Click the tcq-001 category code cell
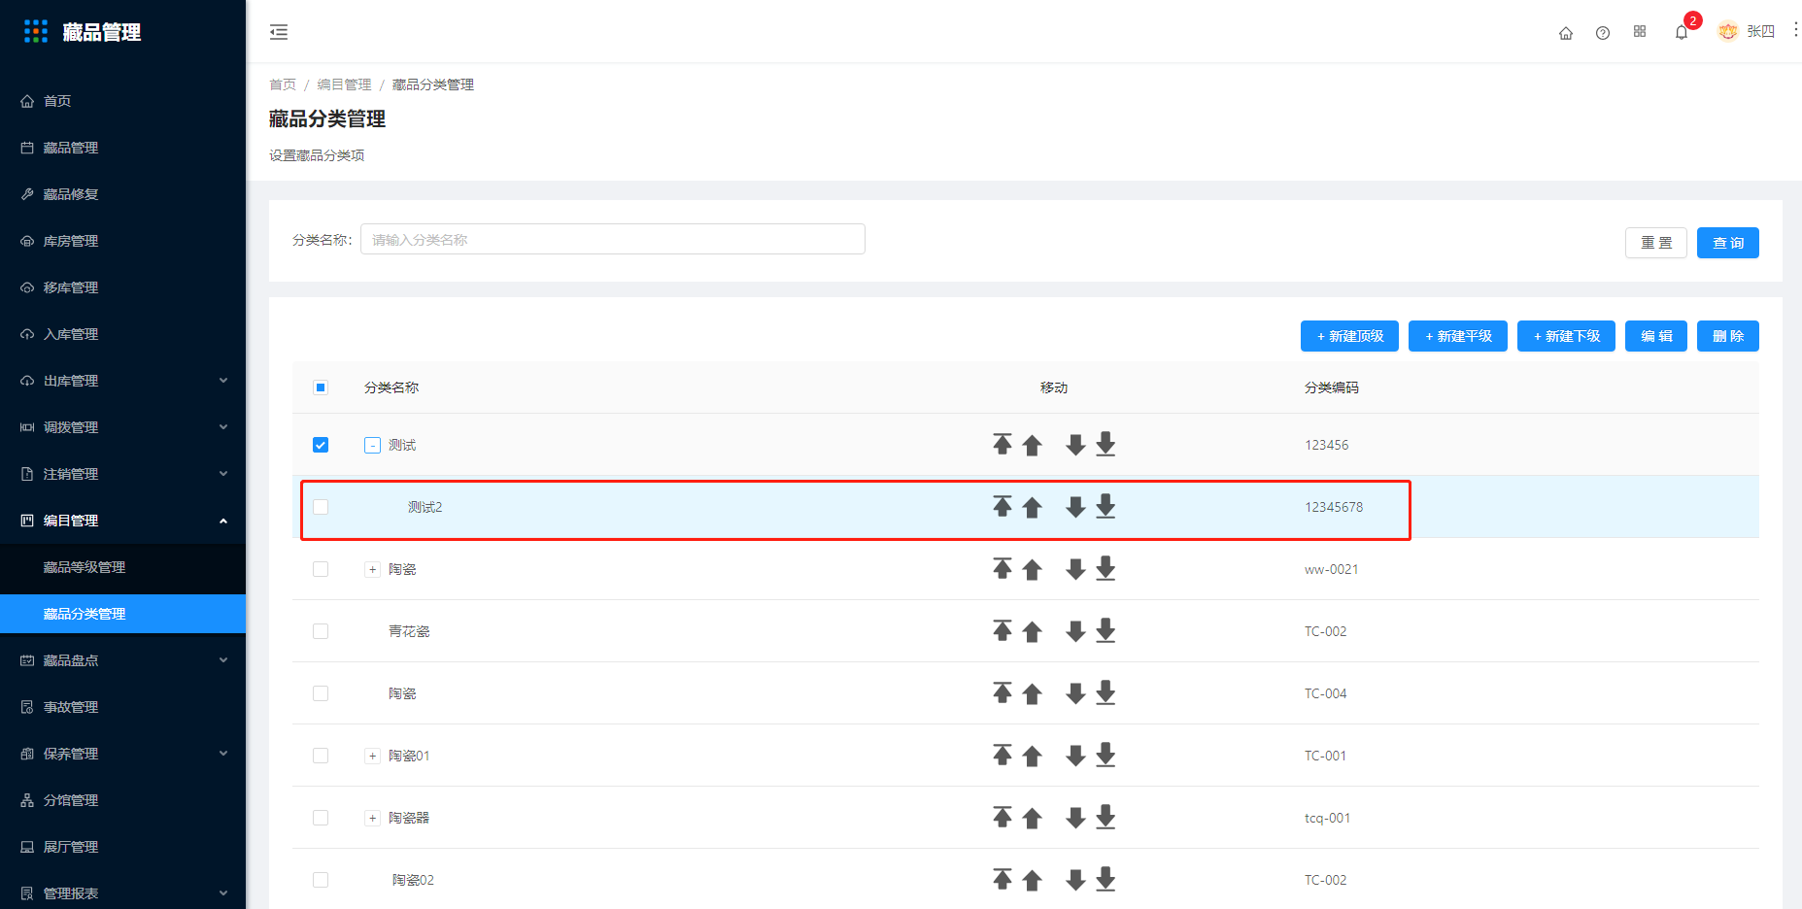The width and height of the screenshot is (1802, 909). (1327, 818)
